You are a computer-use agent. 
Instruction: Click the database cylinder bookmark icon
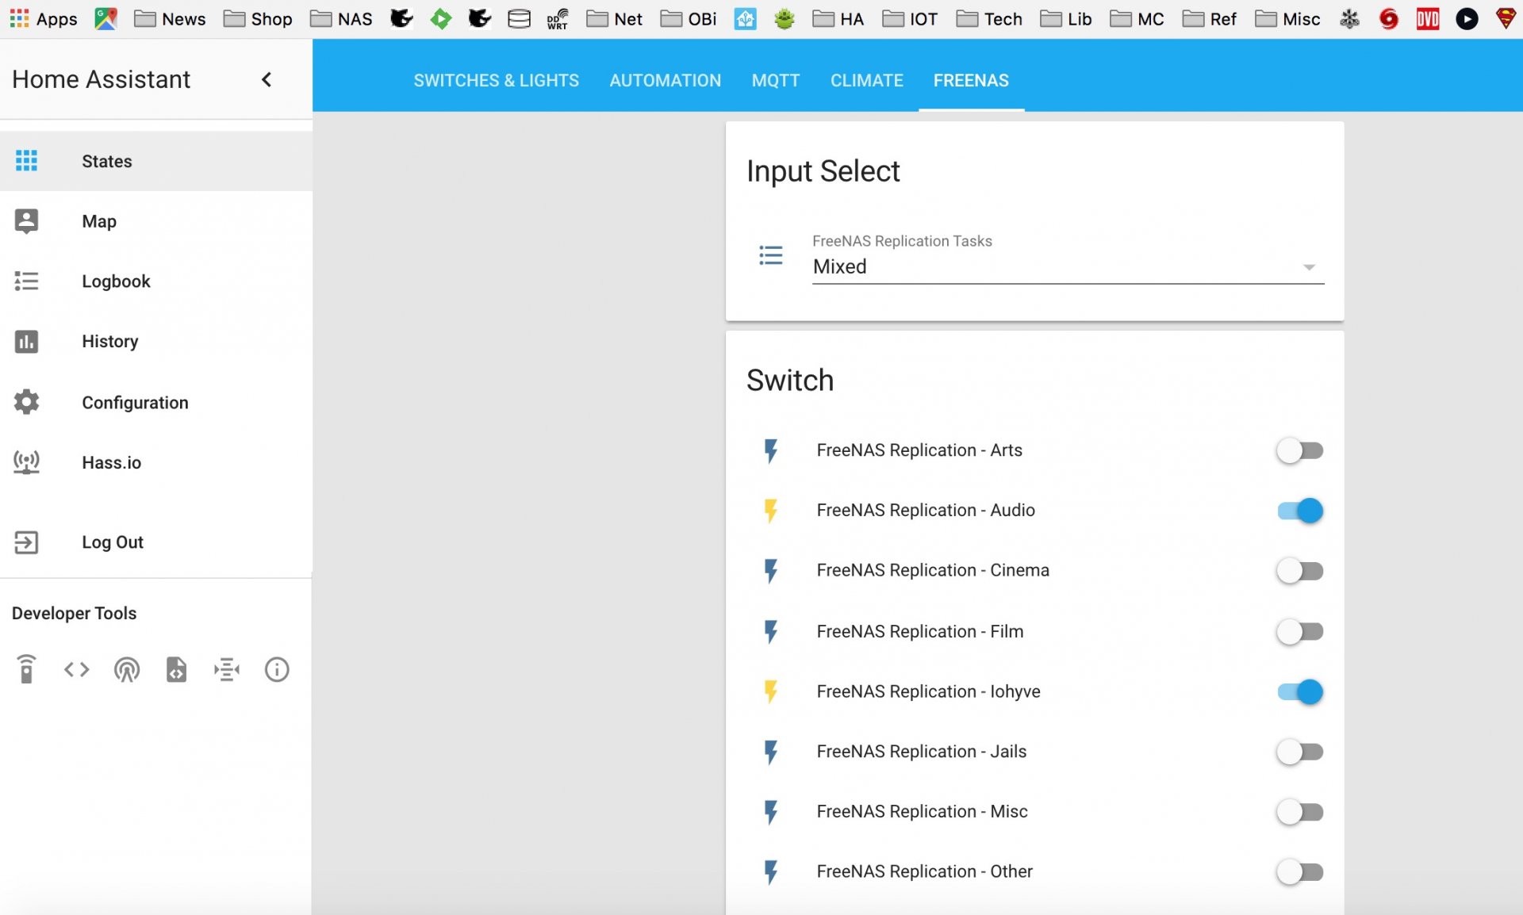(x=519, y=18)
